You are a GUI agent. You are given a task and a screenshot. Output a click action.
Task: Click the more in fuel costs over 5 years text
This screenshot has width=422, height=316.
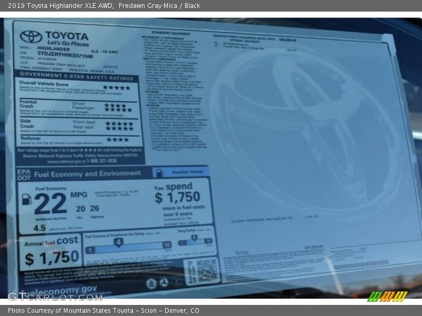(x=184, y=211)
